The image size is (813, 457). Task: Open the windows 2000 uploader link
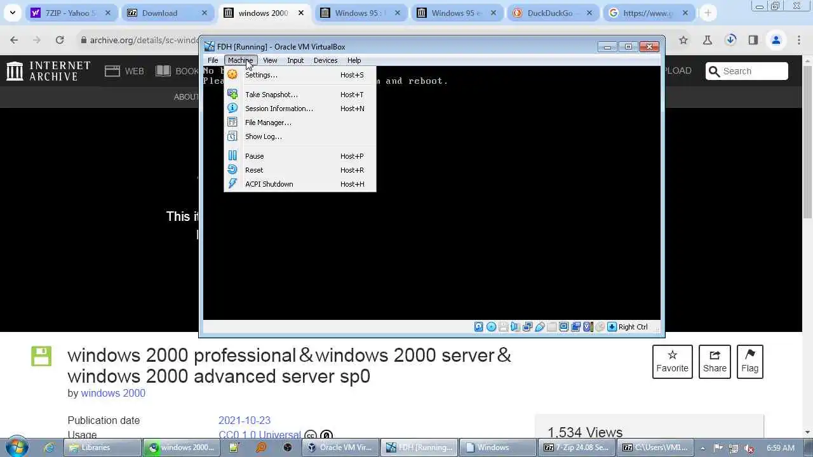coord(113,393)
